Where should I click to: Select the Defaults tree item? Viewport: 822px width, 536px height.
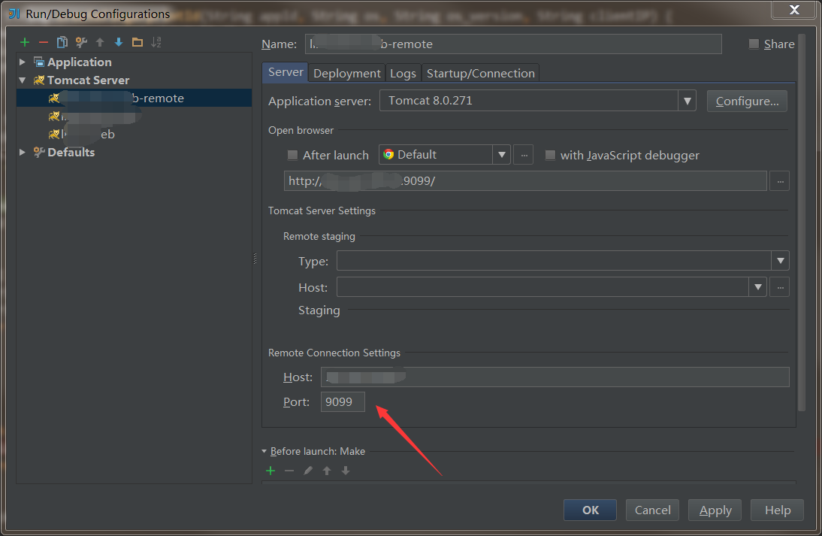pyautogui.click(x=71, y=152)
